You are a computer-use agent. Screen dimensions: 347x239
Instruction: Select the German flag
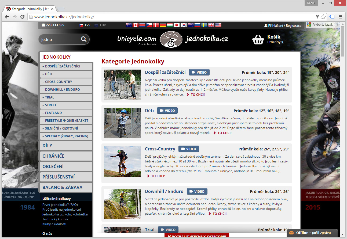point(163,25)
